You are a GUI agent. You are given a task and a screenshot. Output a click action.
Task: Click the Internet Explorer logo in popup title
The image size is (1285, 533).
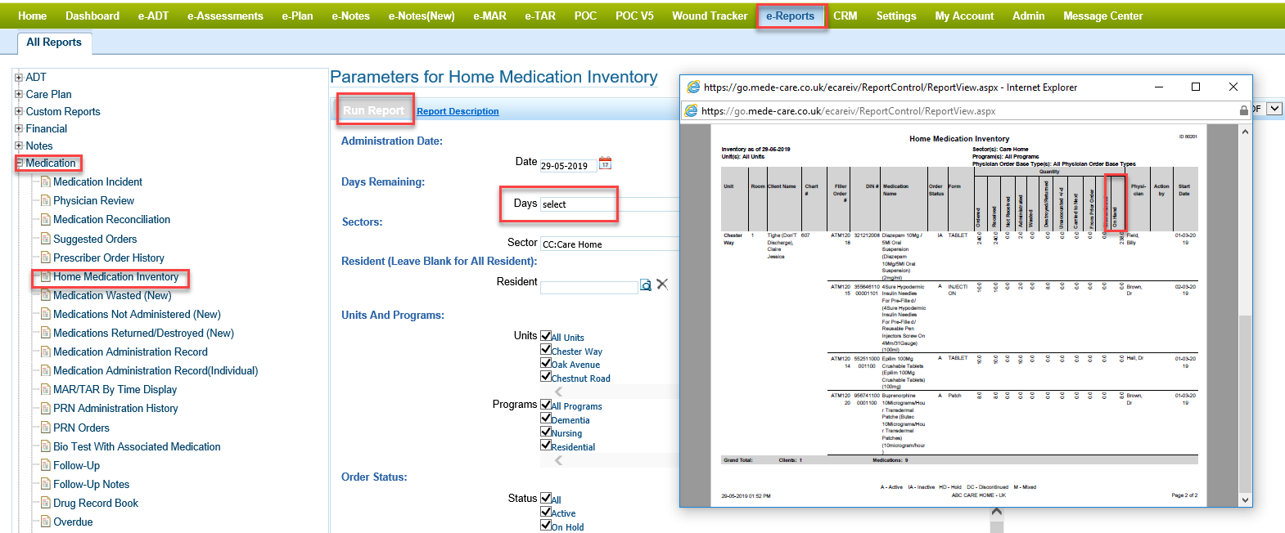693,87
